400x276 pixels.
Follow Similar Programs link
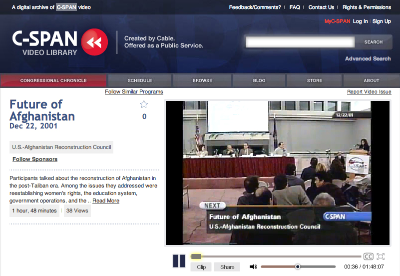(134, 91)
